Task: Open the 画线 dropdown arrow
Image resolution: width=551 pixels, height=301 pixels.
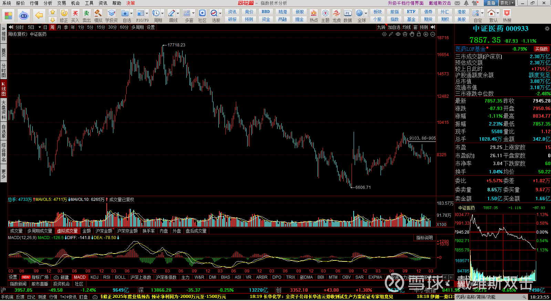Action: [x=178, y=13]
